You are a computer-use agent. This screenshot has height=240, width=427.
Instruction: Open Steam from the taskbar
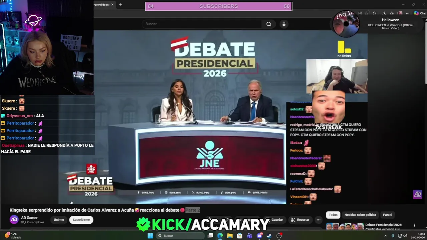(269, 236)
